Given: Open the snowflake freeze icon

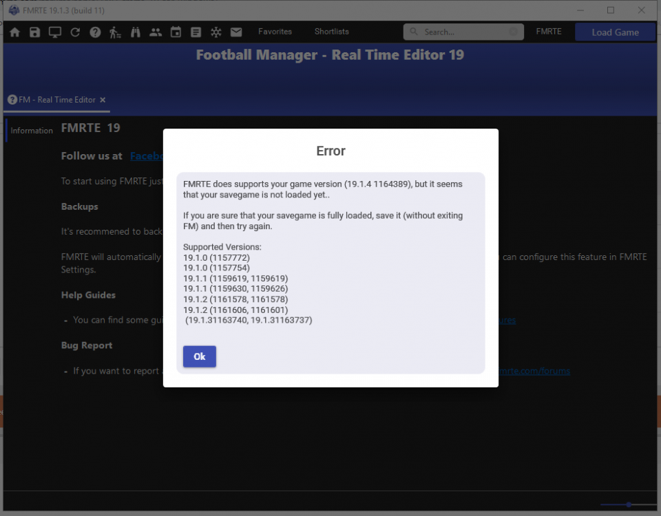Looking at the screenshot, I should (216, 32).
